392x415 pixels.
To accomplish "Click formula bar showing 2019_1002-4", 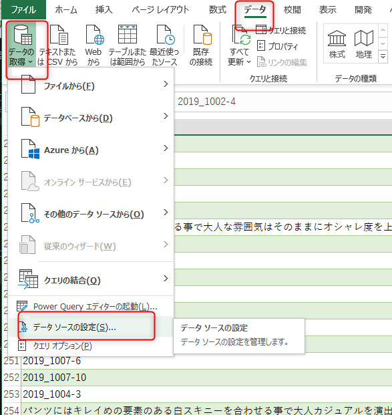I will tap(283, 102).
